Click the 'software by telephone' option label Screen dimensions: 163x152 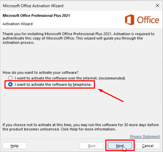pos(53,84)
